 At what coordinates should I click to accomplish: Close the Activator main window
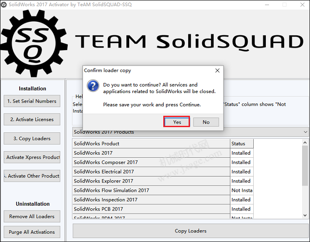pos(302,4)
